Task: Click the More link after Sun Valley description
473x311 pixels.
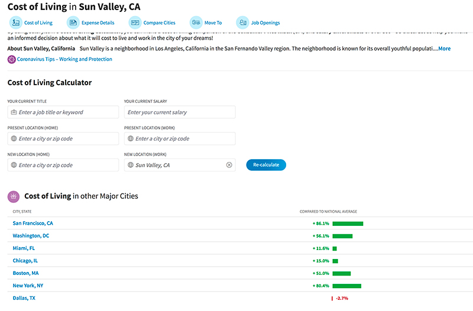Action: click(445, 48)
